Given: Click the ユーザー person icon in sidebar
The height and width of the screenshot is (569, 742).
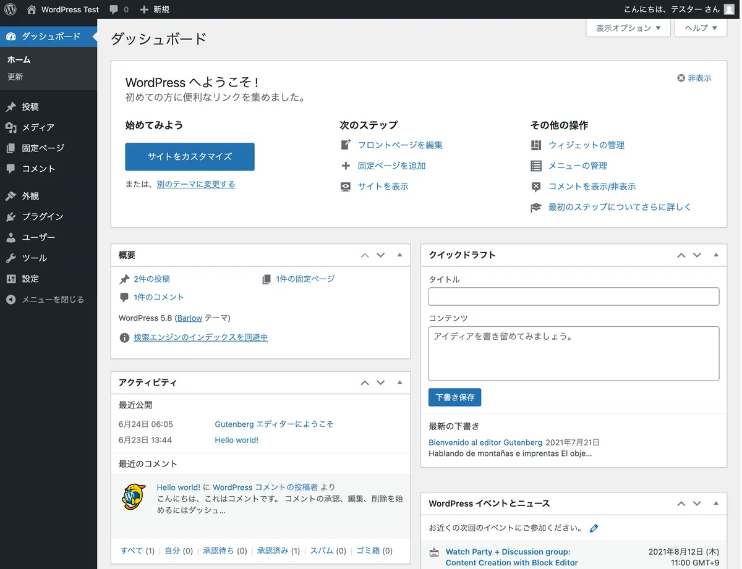Looking at the screenshot, I should click(x=11, y=237).
